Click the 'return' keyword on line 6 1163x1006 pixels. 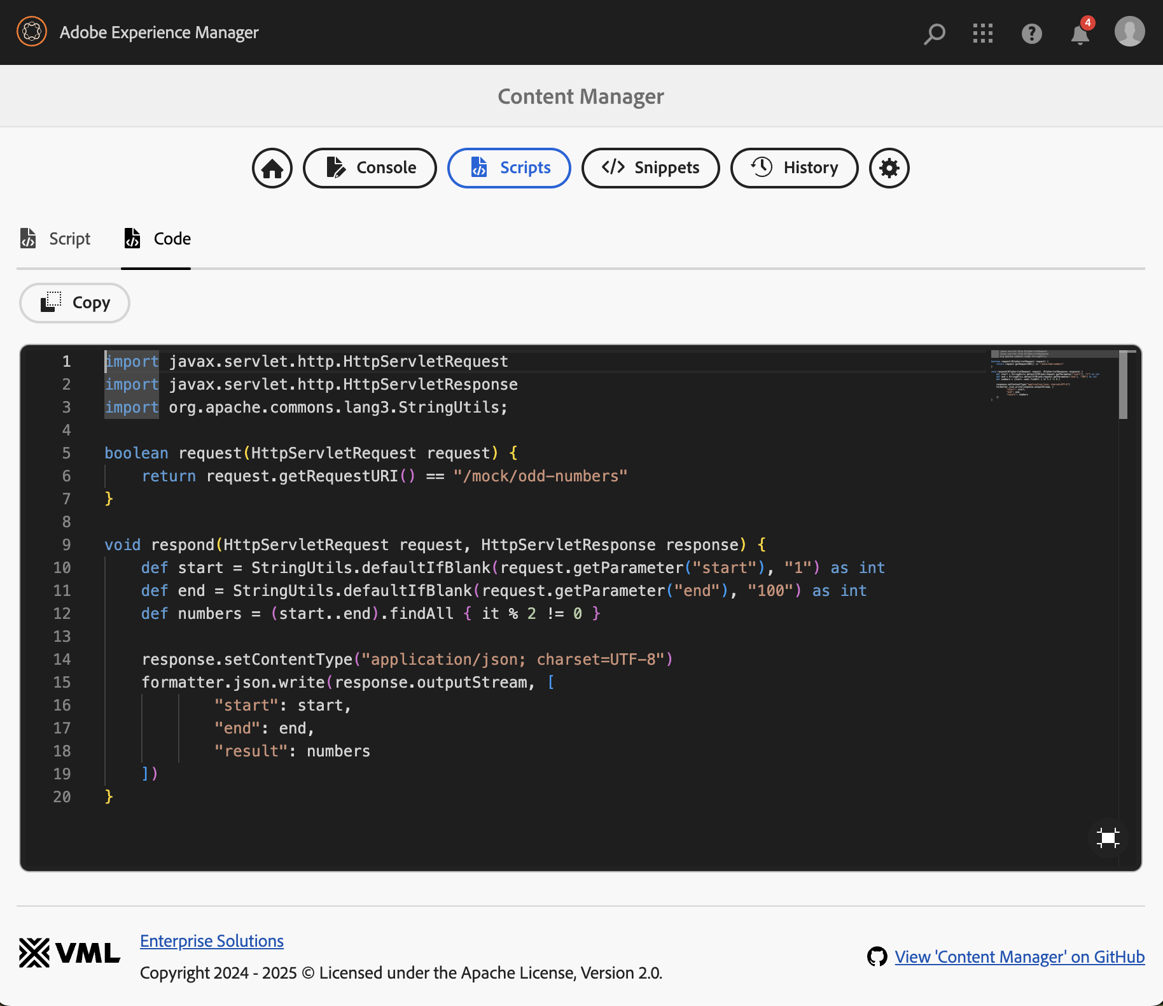(169, 476)
